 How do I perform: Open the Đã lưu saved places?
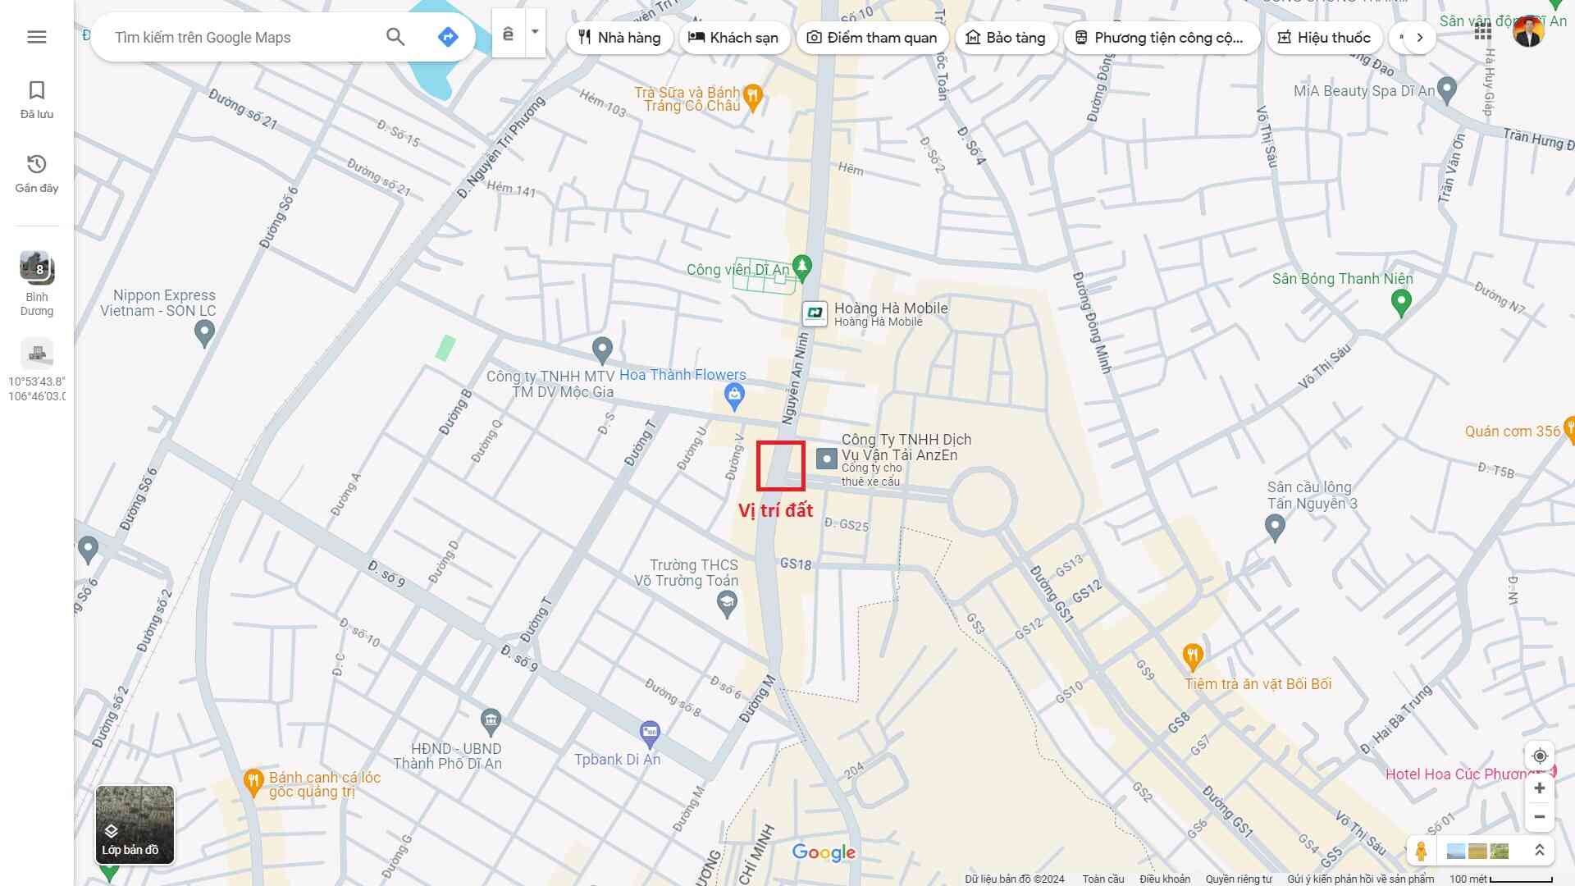coord(36,99)
